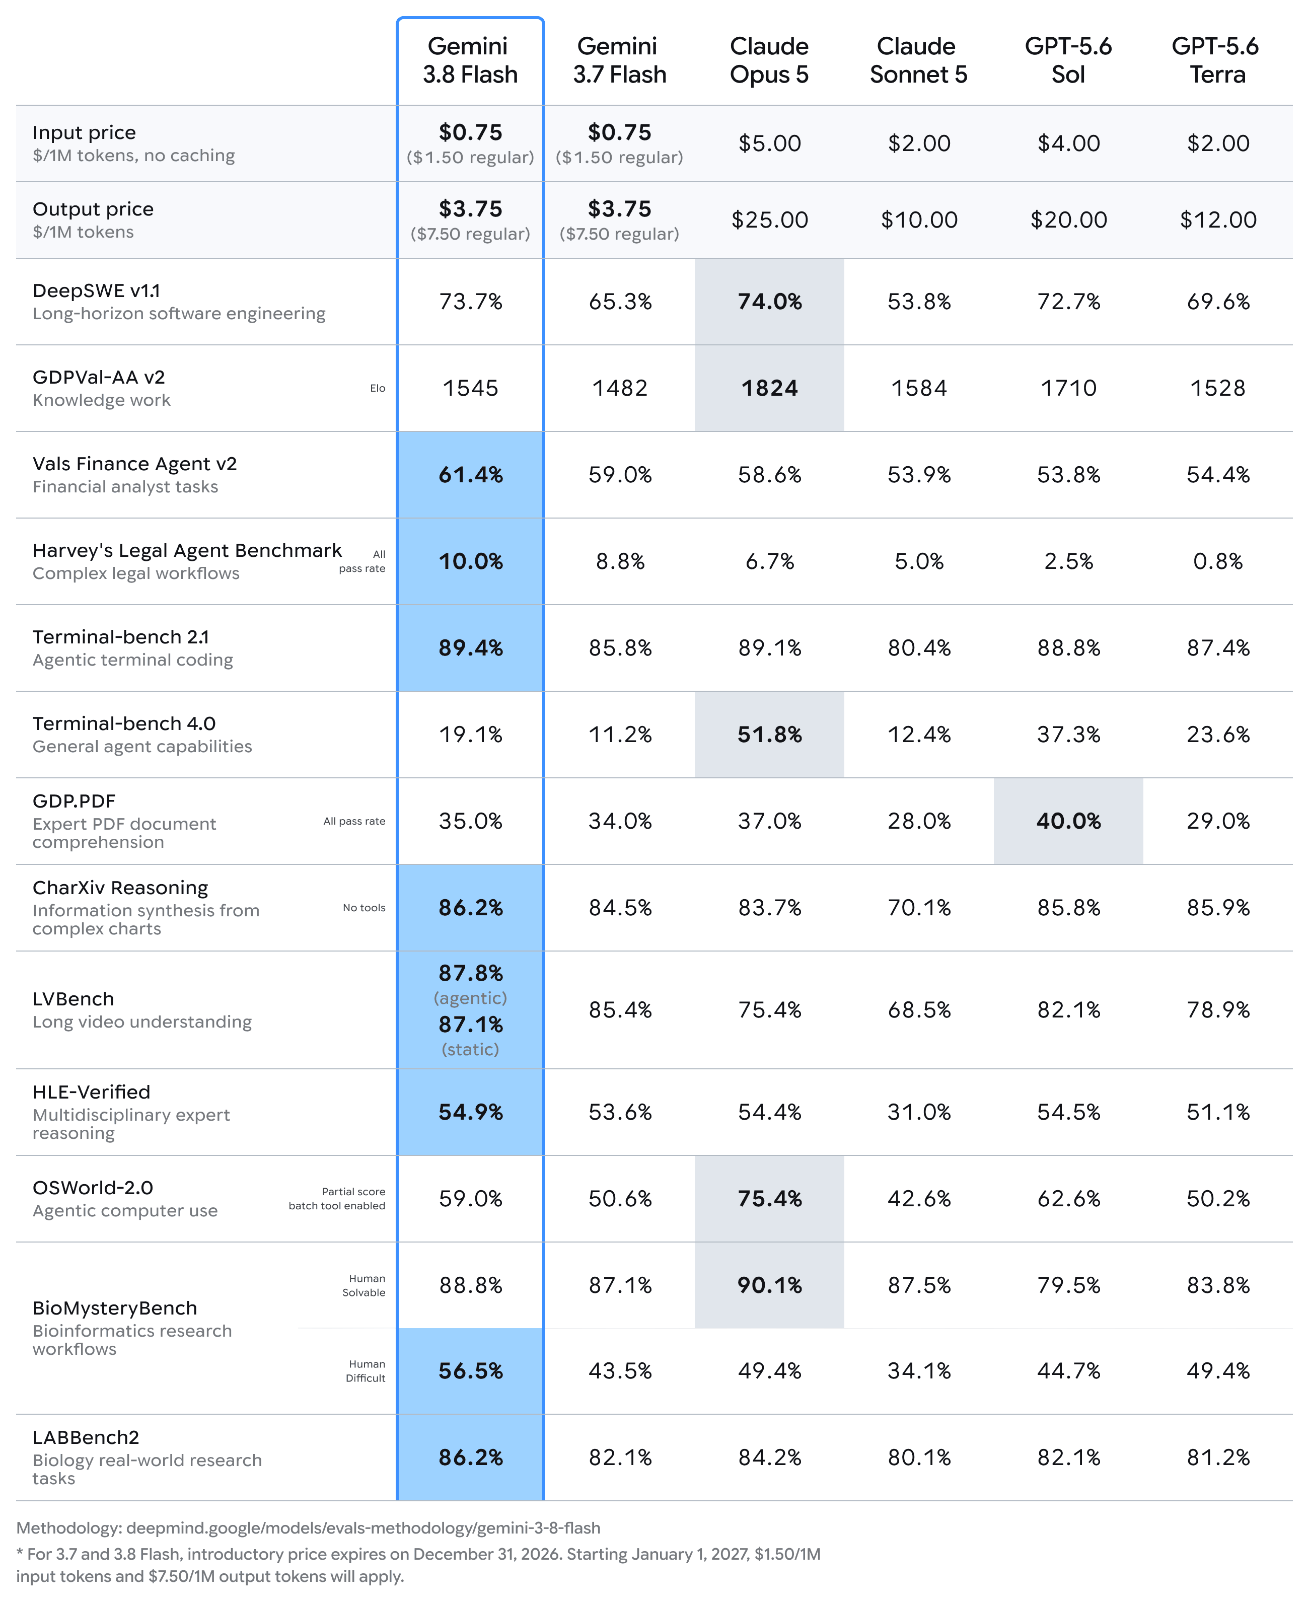Viewport: 1309px width, 1604px height.
Task: Click the OSWorld-2.0 benchmark label
Action: tap(93, 1188)
